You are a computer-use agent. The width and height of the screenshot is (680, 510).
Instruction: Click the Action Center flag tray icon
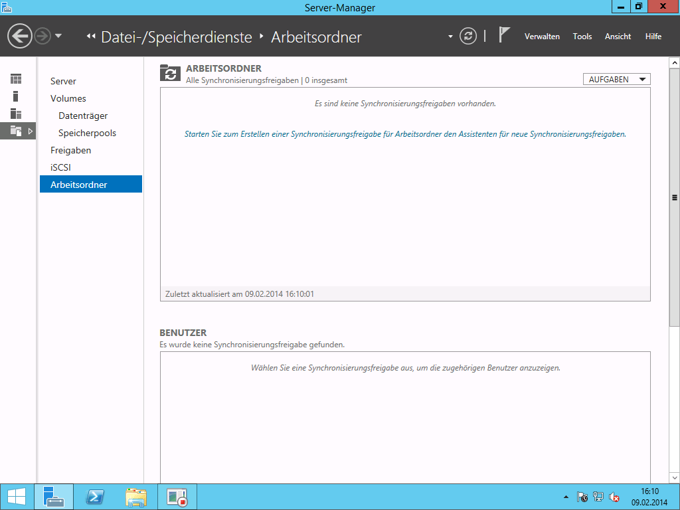(582, 497)
